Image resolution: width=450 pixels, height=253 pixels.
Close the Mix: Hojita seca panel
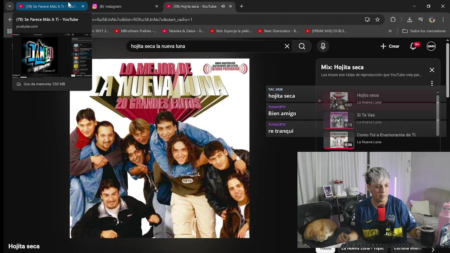coord(432,70)
